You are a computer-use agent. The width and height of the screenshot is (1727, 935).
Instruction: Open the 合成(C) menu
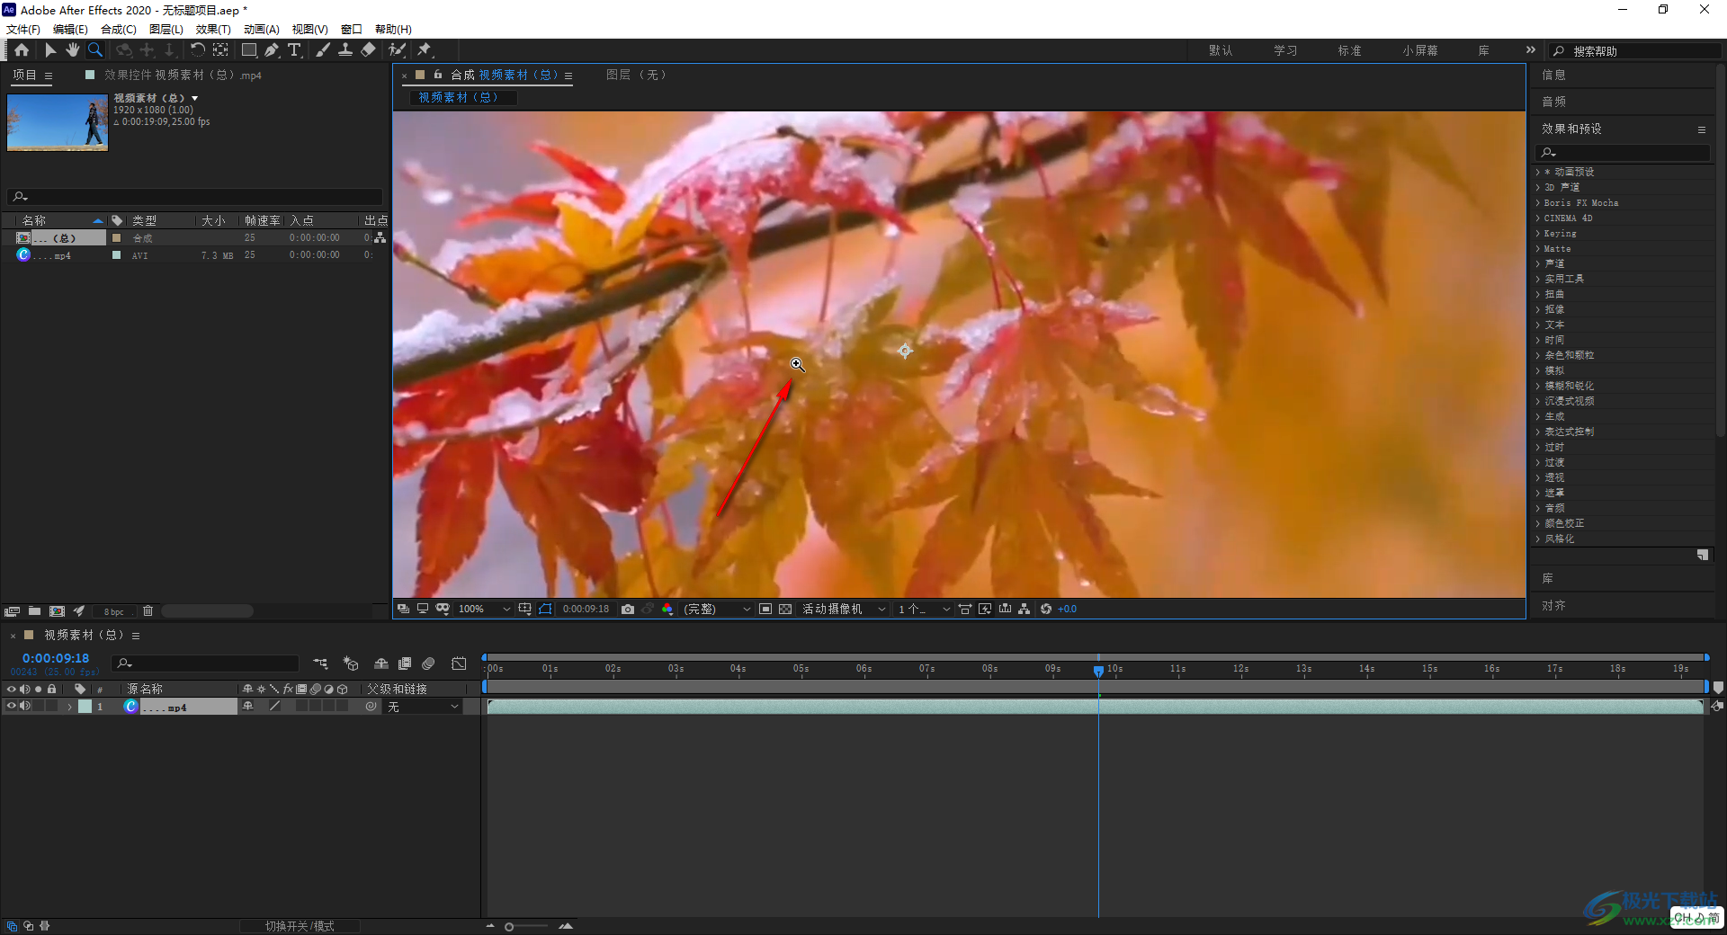[x=119, y=29]
